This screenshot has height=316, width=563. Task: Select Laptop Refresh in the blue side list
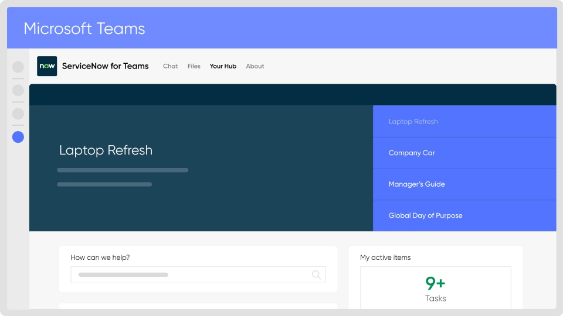pos(413,122)
